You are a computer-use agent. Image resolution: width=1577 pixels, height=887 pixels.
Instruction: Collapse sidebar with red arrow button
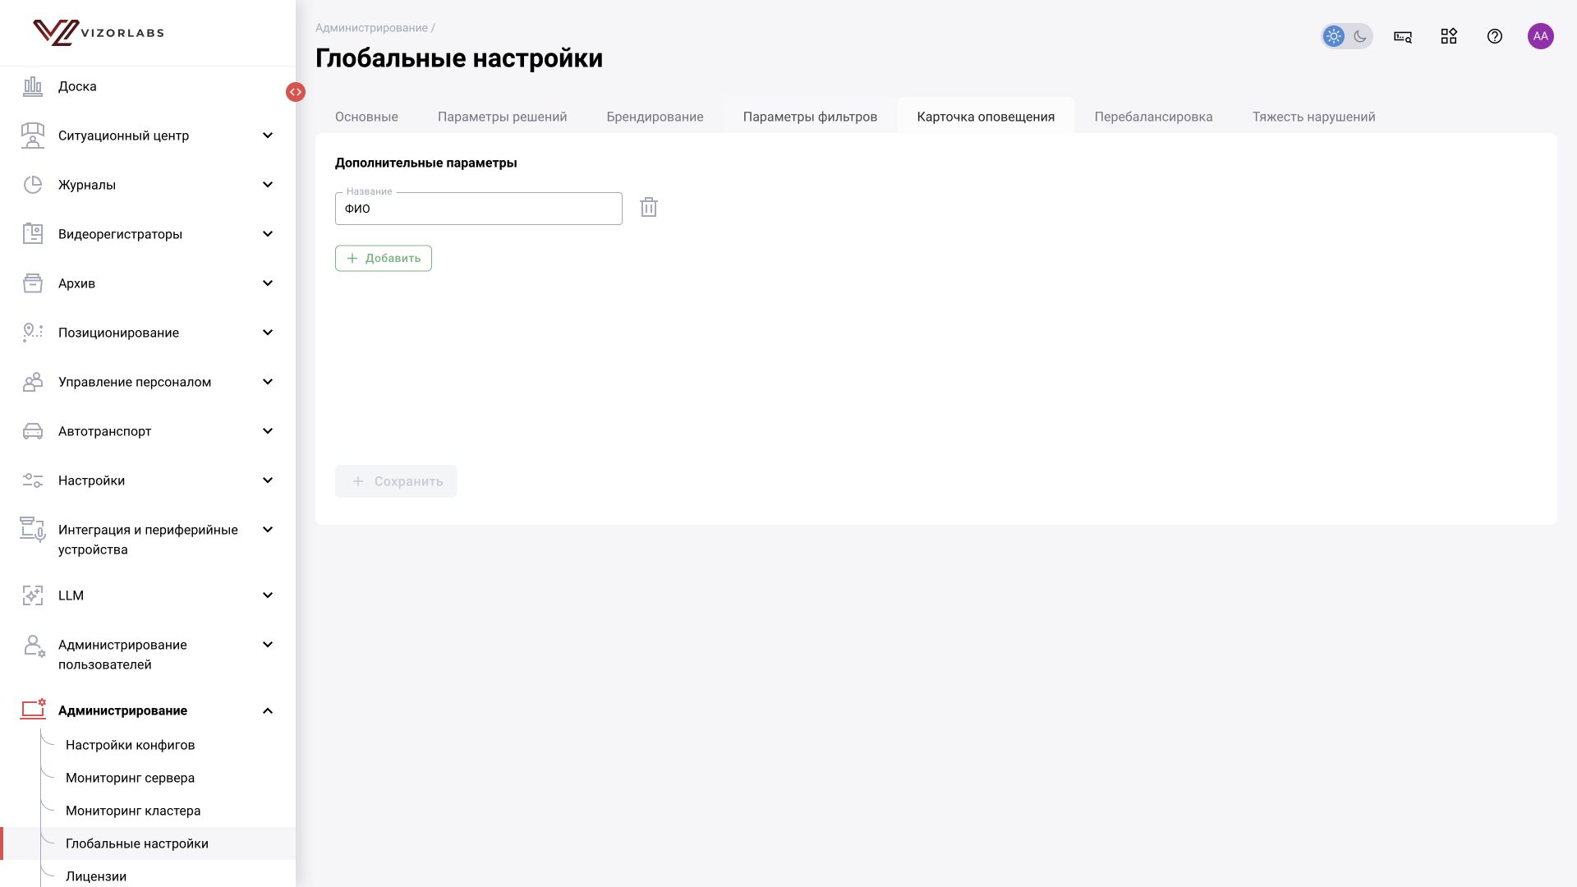tap(296, 92)
